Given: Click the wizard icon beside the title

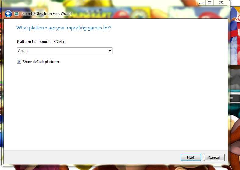Looking at the screenshot, I should coord(16,14).
